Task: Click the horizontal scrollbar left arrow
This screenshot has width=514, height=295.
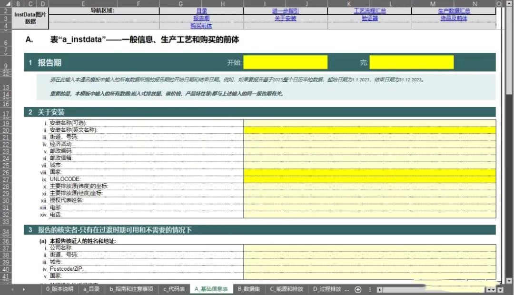Action: (381, 288)
